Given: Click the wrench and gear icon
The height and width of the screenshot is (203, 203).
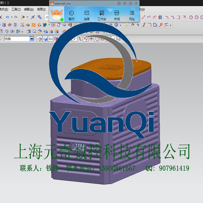Looking at the screenshot, I should pyautogui.click(x=40, y=31).
